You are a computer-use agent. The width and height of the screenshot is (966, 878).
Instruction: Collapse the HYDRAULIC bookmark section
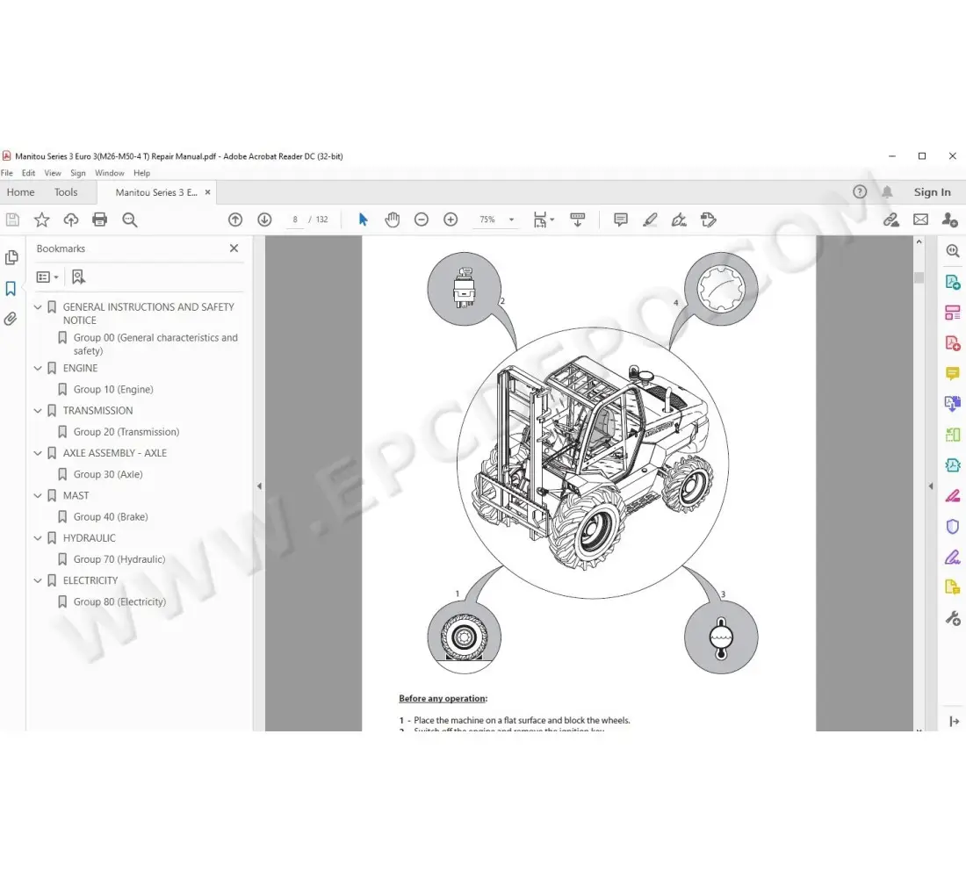pos(37,537)
